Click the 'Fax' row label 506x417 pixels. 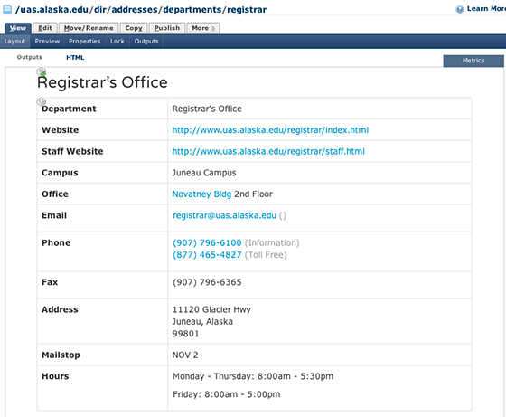click(50, 282)
